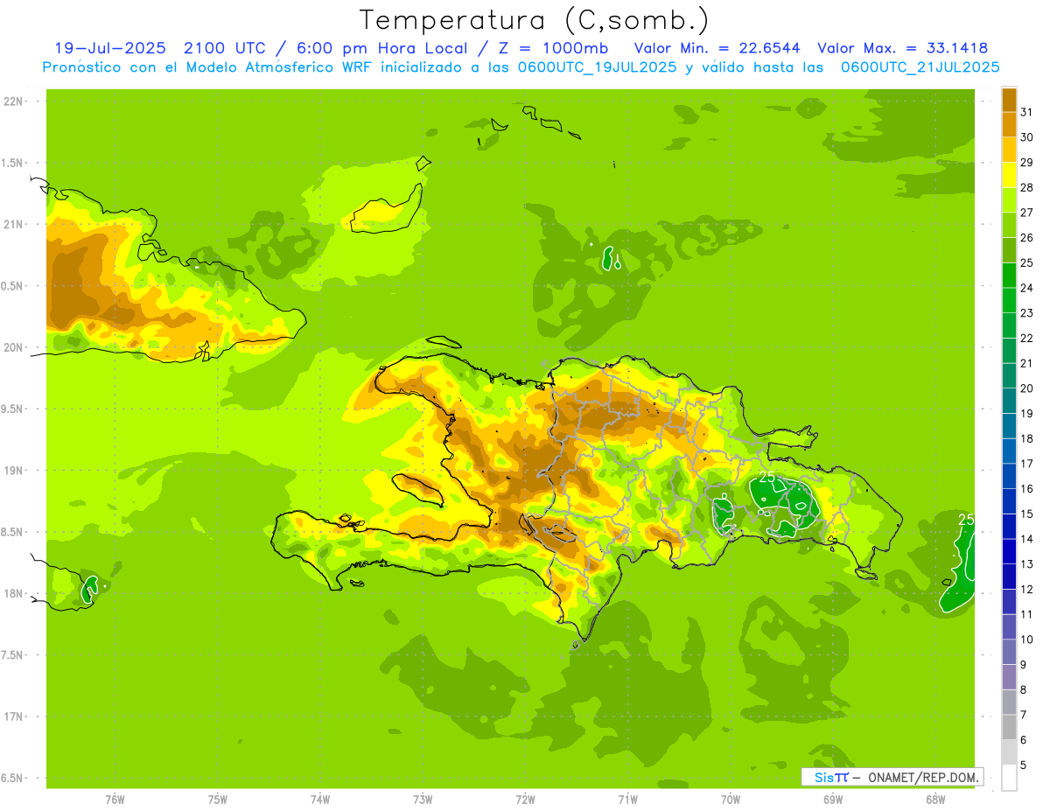Click the '68W' longitude label
Viewport: 1050px width, 811px height.
click(x=935, y=800)
